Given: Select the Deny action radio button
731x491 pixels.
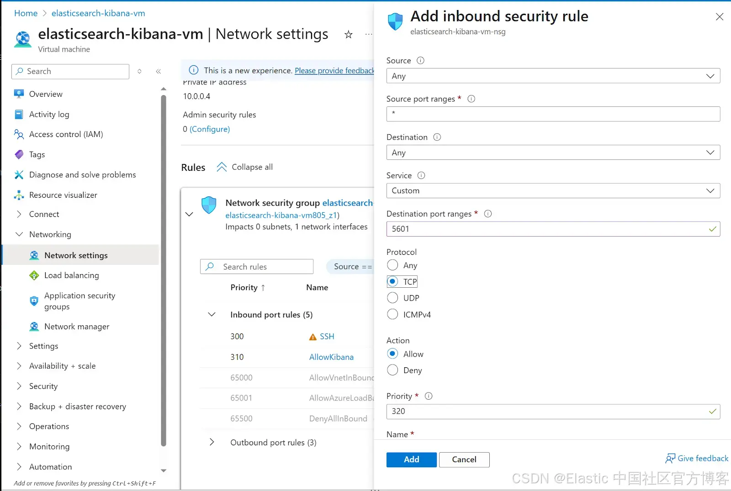Looking at the screenshot, I should (392, 370).
